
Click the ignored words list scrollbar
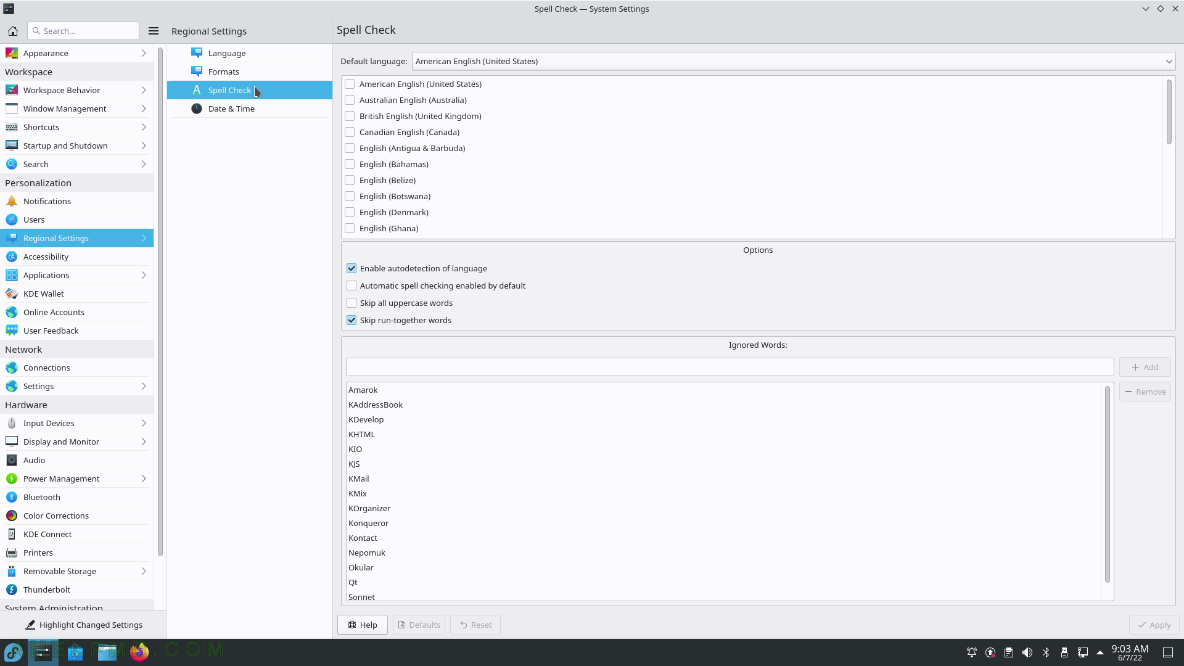pos(1108,484)
